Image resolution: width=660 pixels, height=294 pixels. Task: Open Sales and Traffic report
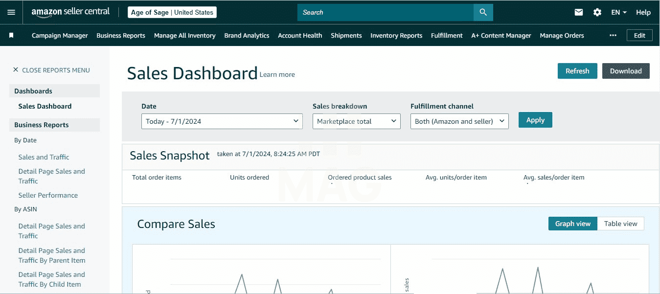coord(44,157)
